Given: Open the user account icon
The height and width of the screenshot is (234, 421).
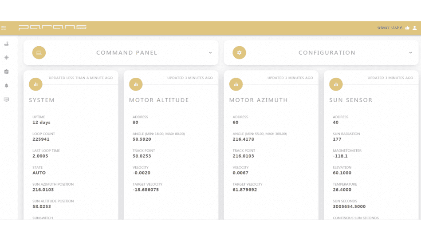Looking at the screenshot, I should point(415,28).
